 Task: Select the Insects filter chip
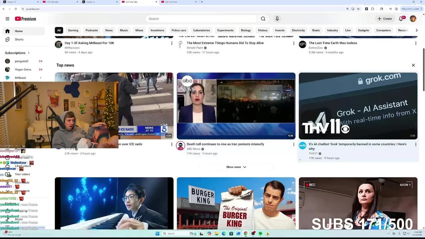point(280,30)
